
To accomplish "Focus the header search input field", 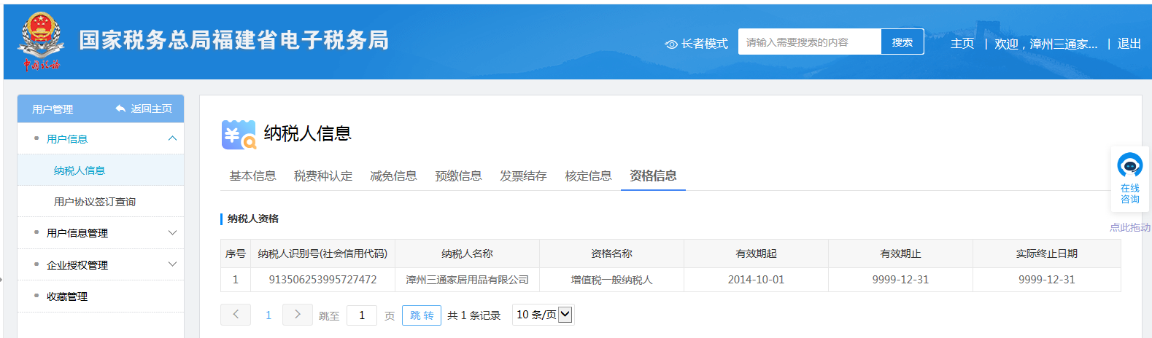I will click(x=809, y=42).
